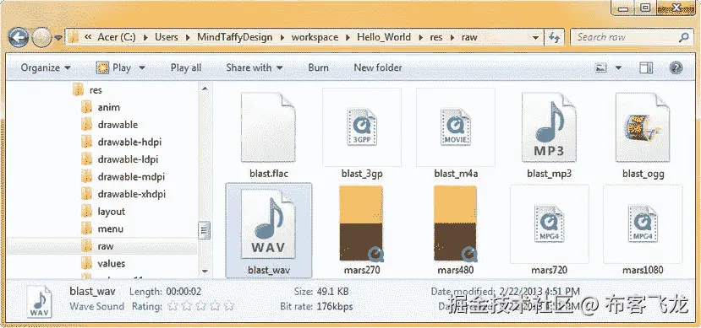Click the navigation pane scrollbar thumb
Viewport: 701px width, 328px height.
(x=205, y=230)
